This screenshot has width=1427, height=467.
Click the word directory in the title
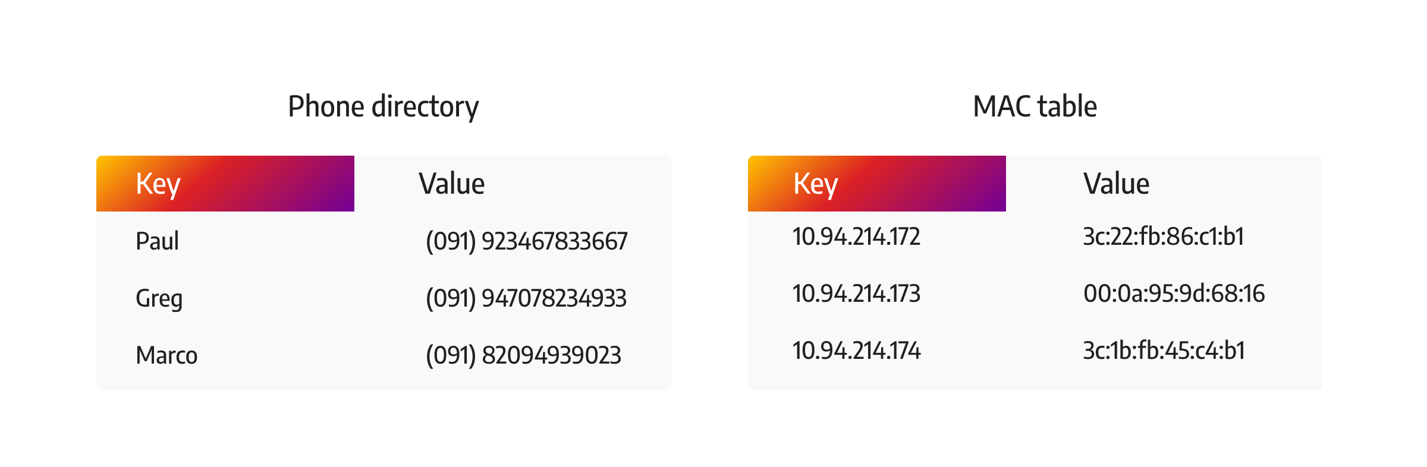coord(425,107)
